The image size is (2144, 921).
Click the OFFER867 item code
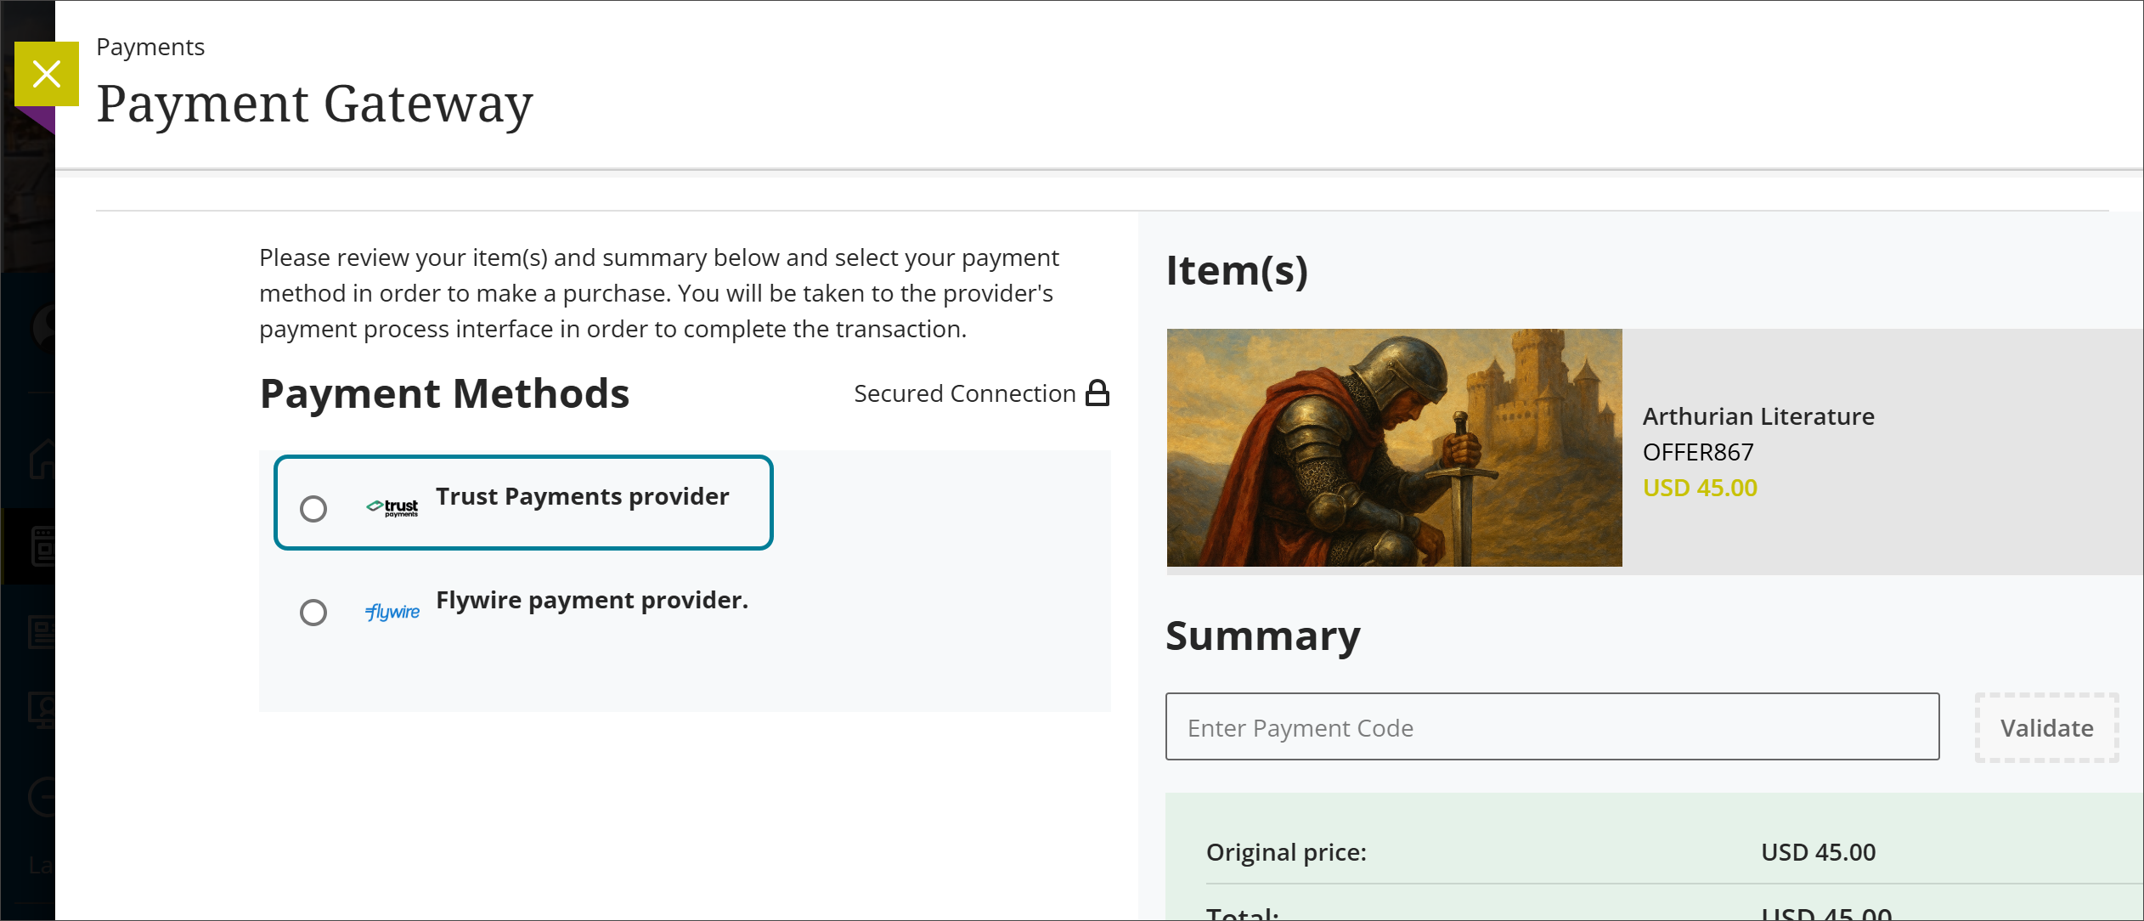click(1697, 452)
